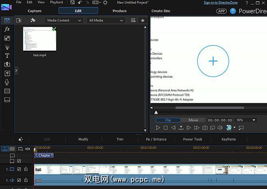This screenshot has height=189, width=267.
Task: Toggle the video track 1 enable checkbox
Action: [19, 169]
